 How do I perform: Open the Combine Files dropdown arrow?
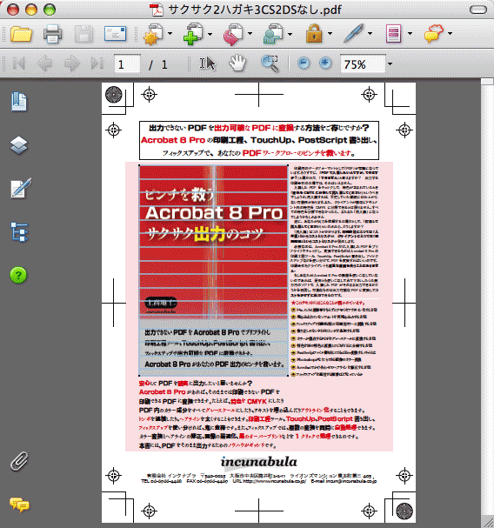pos(210,34)
